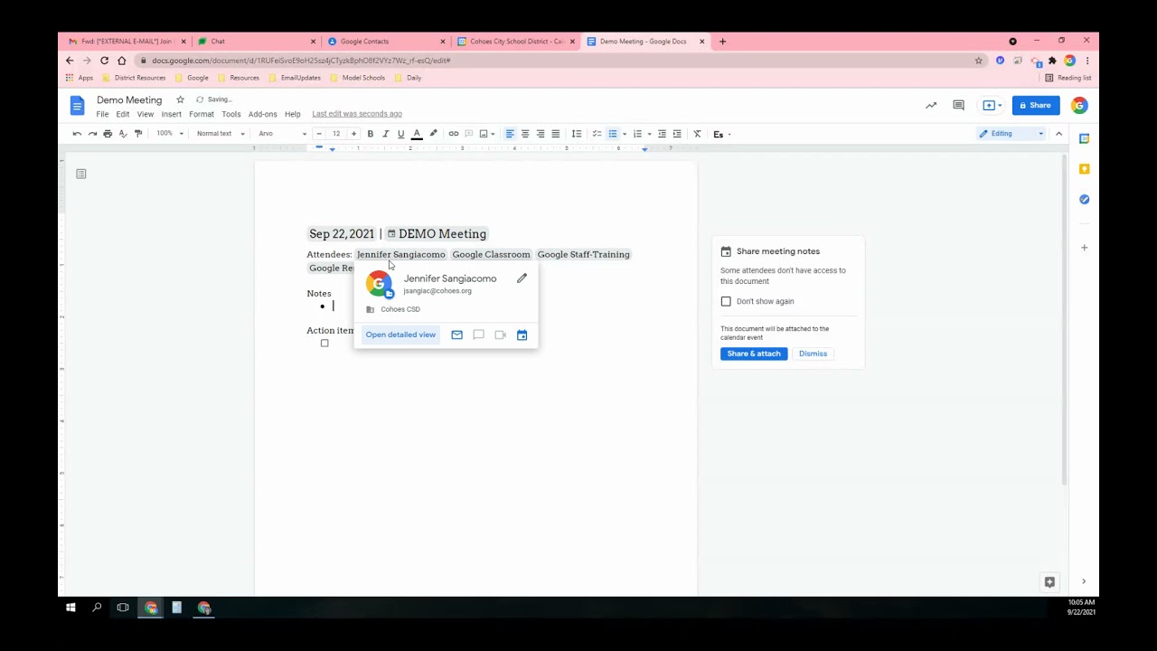Viewport: 1157px width, 651px height.
Task: Click the calendar schedule icon in contact card
Action: 522,335
